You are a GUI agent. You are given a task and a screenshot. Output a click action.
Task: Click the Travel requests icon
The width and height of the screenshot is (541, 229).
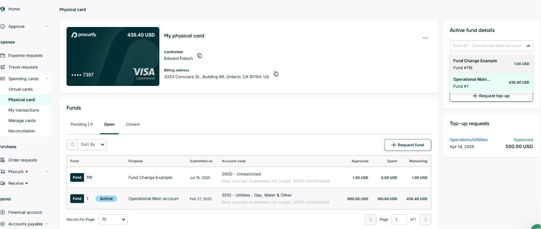[3, 67]
